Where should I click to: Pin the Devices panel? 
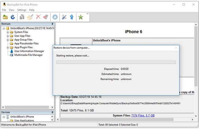click(x=52, y=112)
